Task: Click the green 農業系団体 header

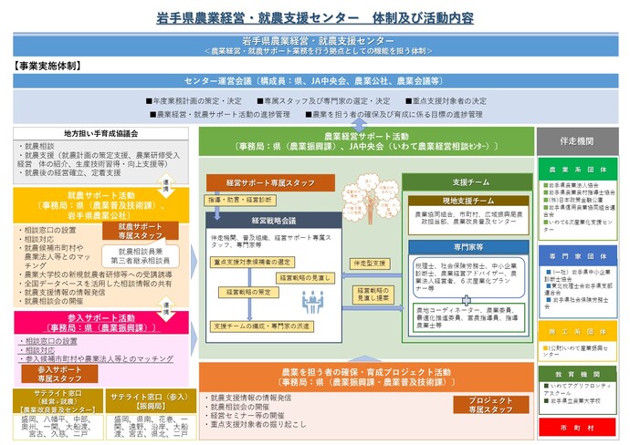Action: pos(578,170)
